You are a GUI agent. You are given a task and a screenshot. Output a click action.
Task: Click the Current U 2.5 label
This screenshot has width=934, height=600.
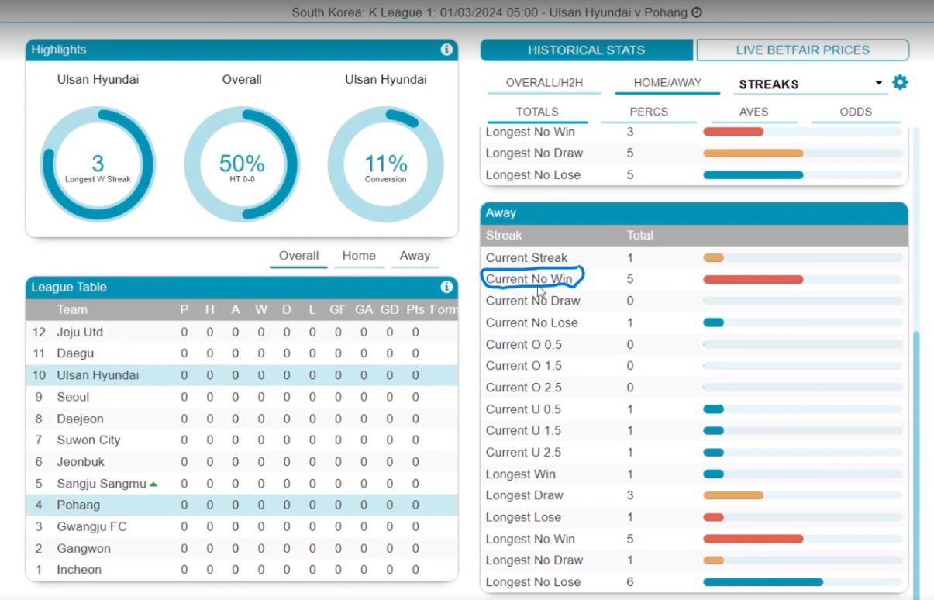click(523, 452)
